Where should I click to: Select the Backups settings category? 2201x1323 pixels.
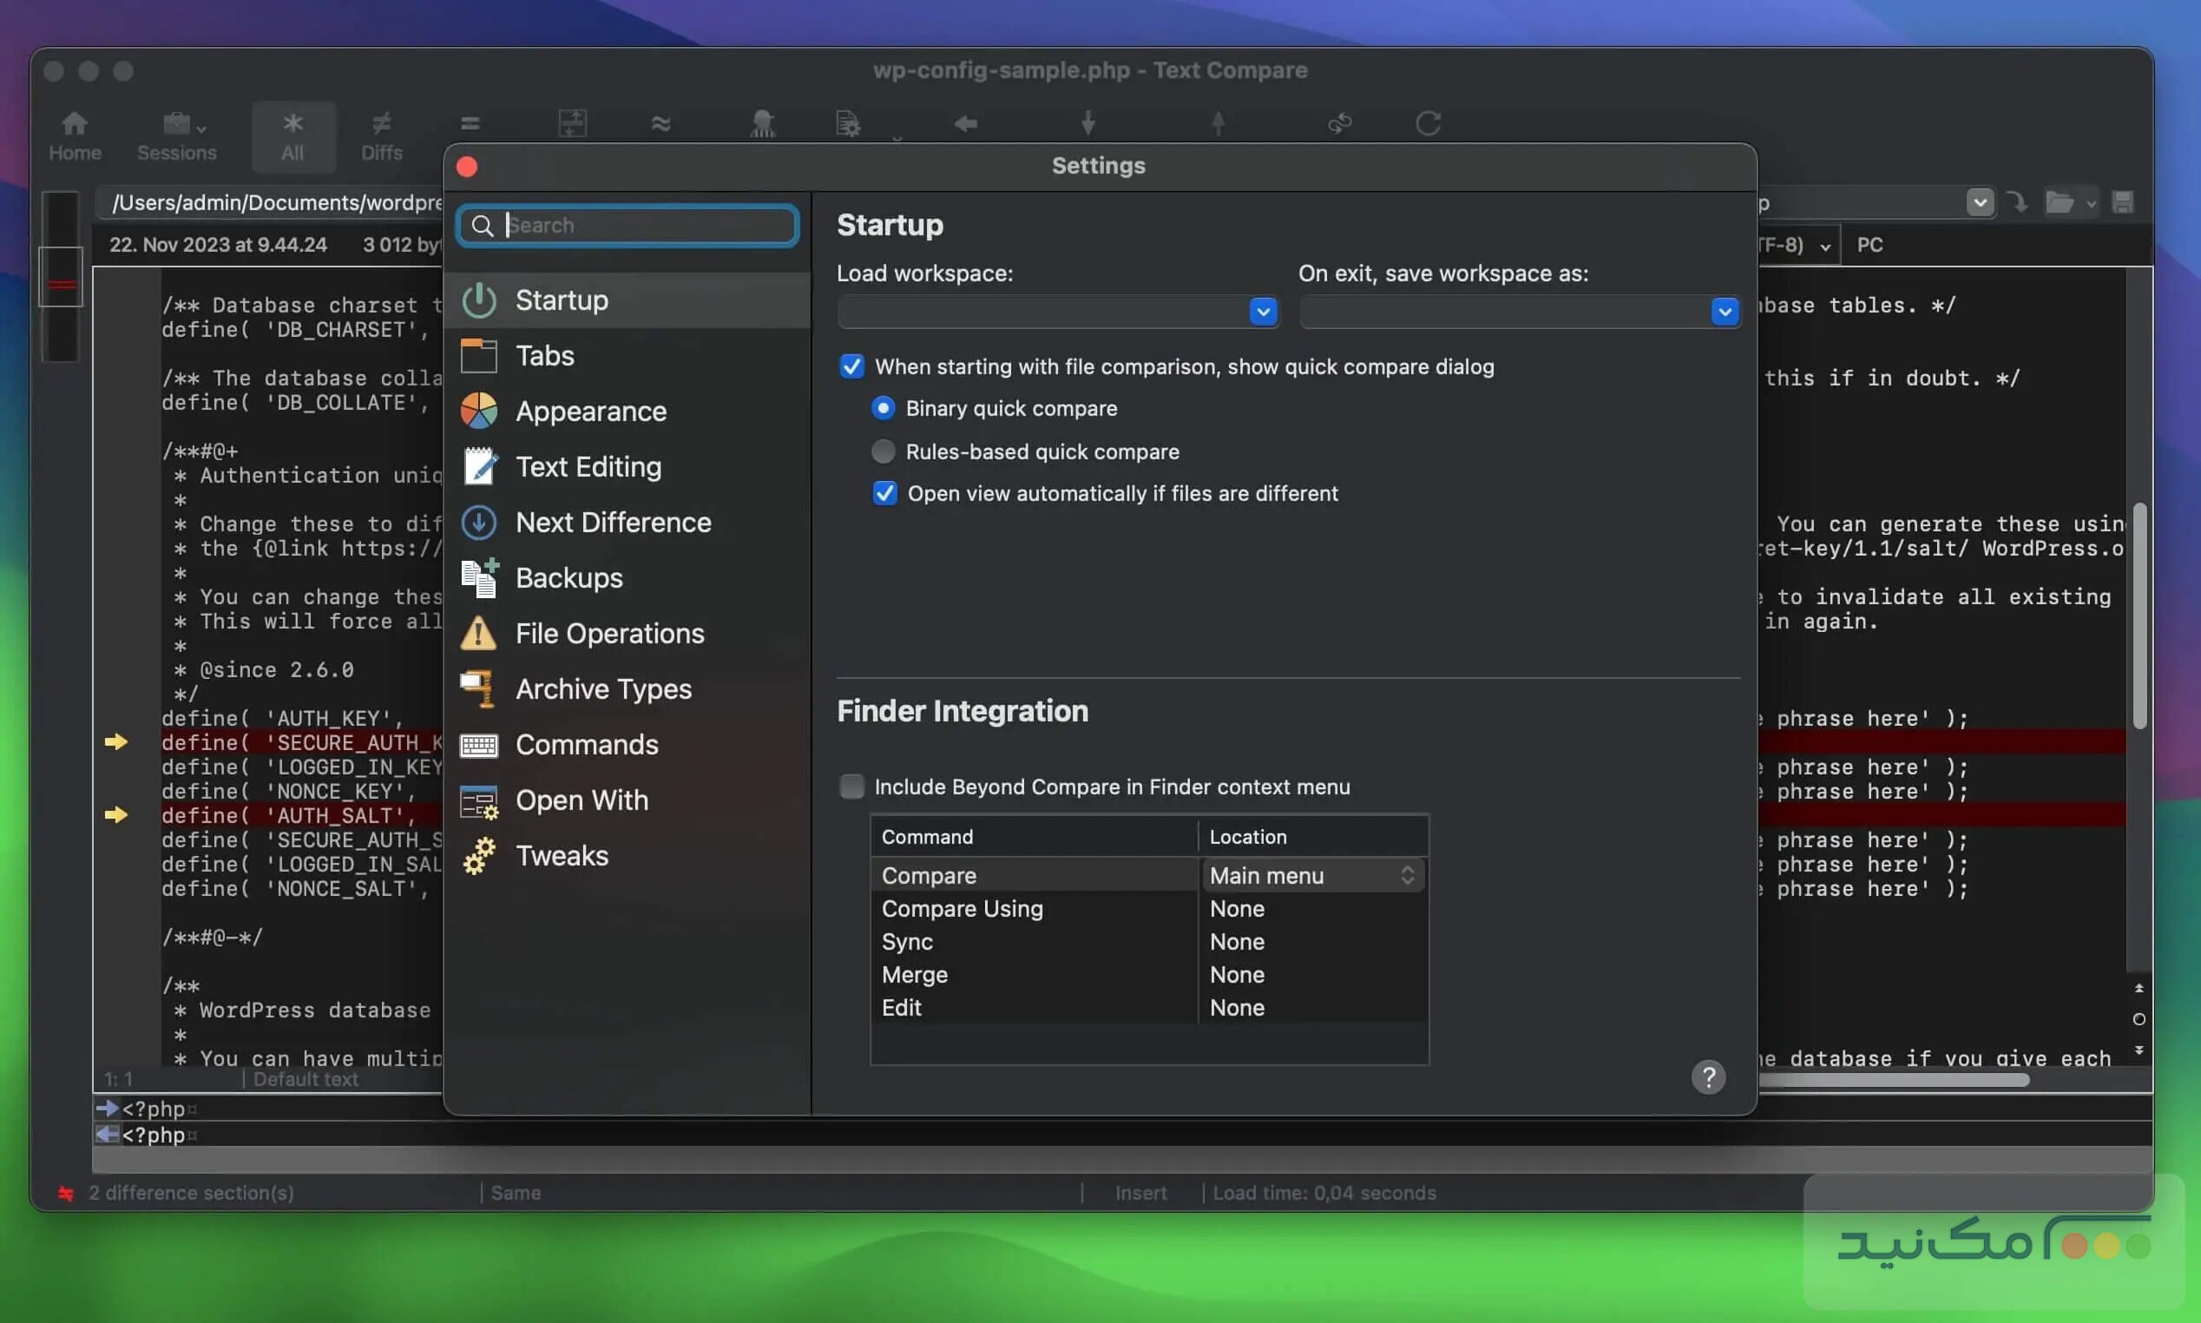point(568,577)
